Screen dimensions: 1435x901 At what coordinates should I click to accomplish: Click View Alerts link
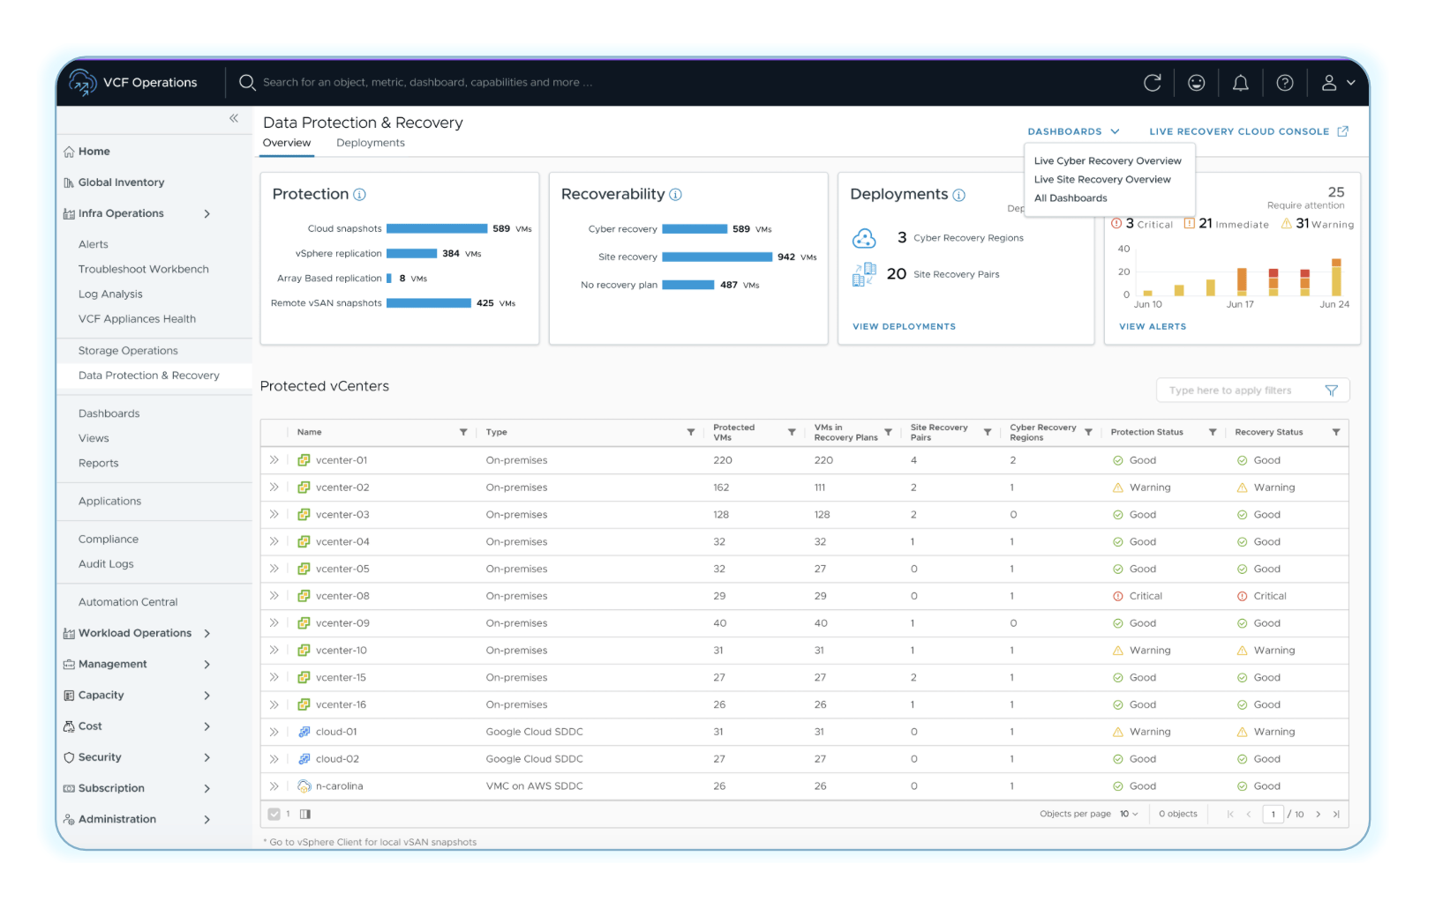click(1153, 327)
